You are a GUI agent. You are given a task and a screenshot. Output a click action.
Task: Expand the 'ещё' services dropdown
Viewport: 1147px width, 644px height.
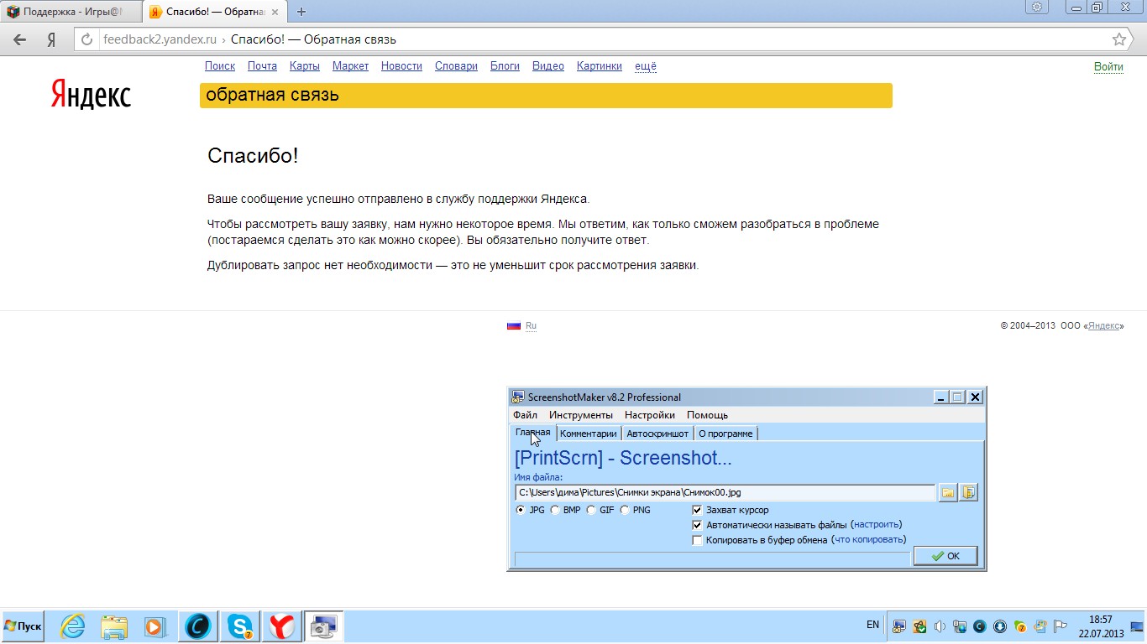point(646,66)
